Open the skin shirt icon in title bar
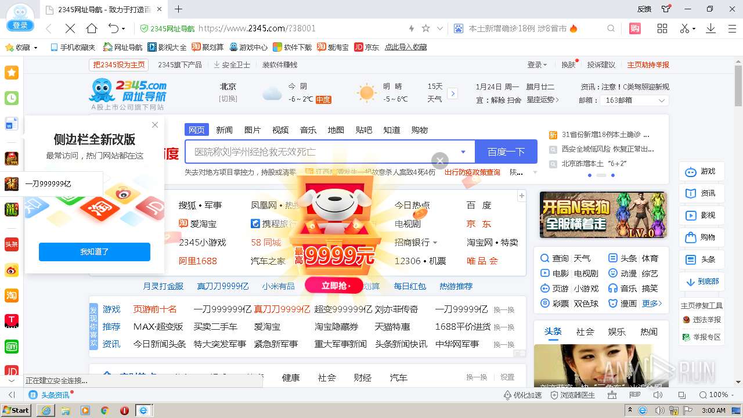This screenshot has height=418, width=743. tap(666, 9)
